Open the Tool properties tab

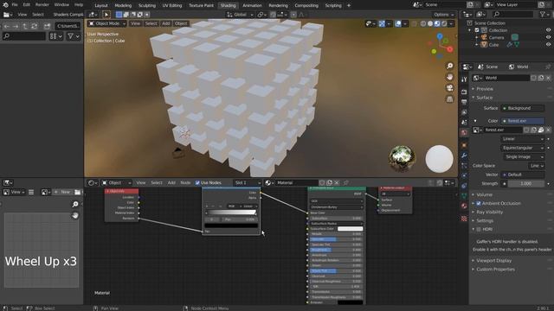point(464,79)
